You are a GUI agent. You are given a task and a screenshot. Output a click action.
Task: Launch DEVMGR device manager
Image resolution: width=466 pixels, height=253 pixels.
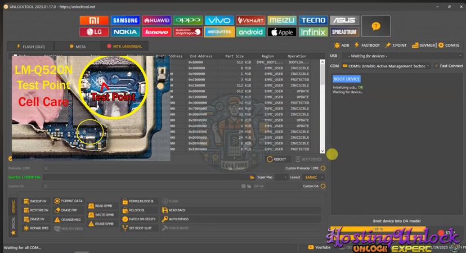tap(422, 45)
